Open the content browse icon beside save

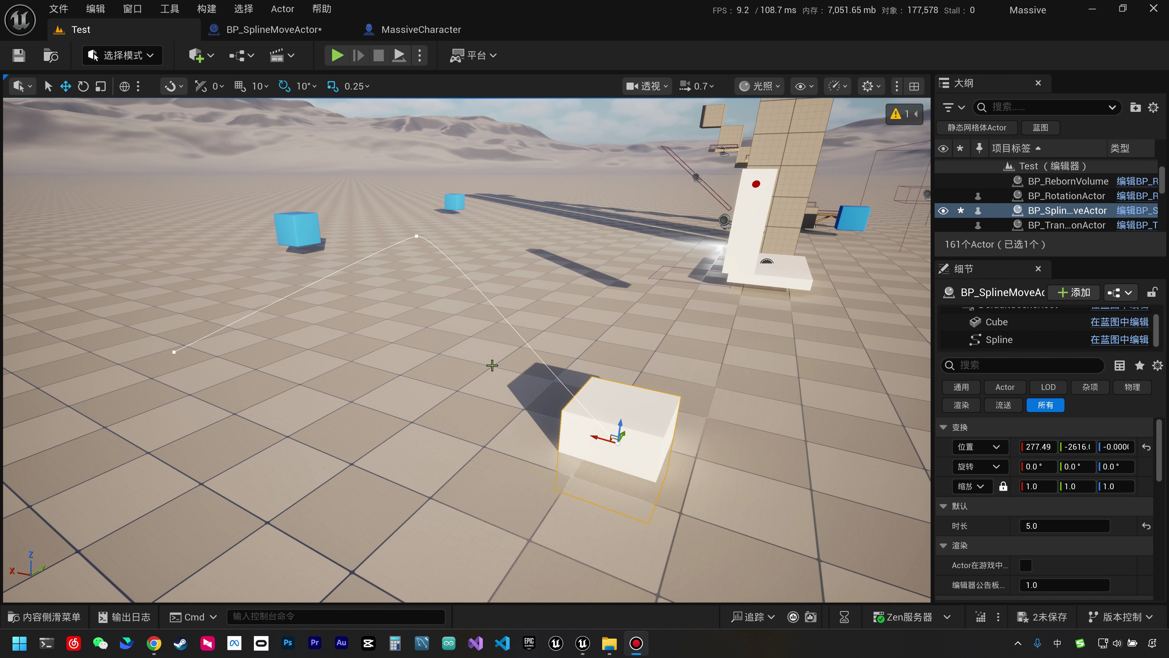(50, 55)
